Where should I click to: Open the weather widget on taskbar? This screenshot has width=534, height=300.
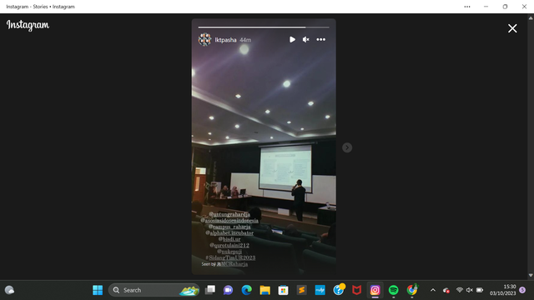[9, 290]
